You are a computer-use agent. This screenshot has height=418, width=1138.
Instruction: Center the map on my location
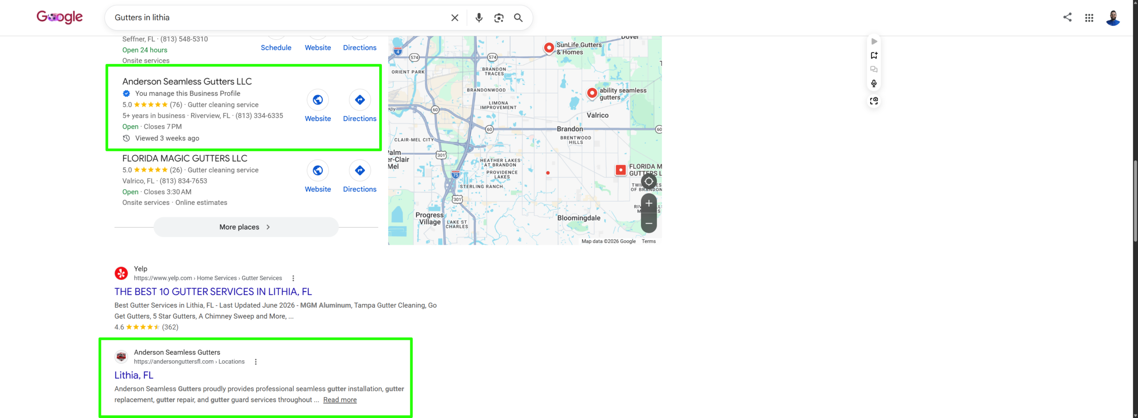[x=649, y=181]
